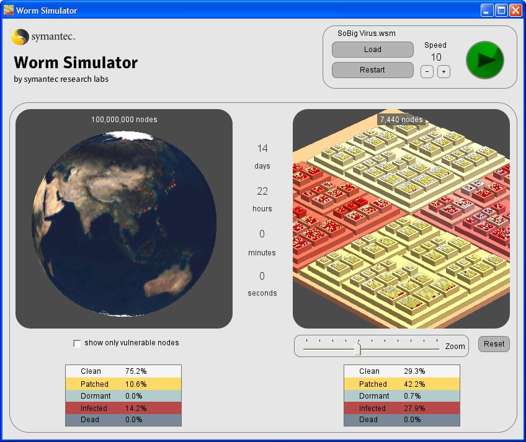Select the Dormant row in right legend
526x442 pixels.
click(x=402, y=396)
